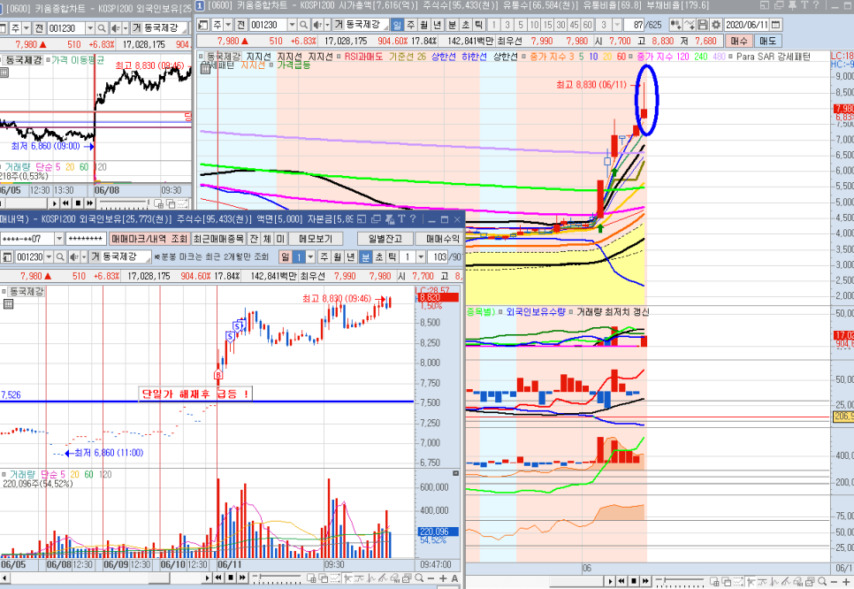Click the 30 minute preset in main chart toolbar
The width and height of the screenshot is (854, 589).
coord(561,25)
